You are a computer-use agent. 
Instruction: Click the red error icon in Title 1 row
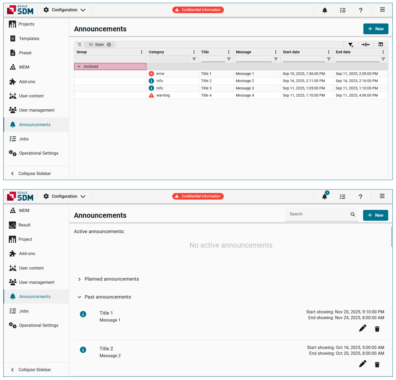point(151,74)
